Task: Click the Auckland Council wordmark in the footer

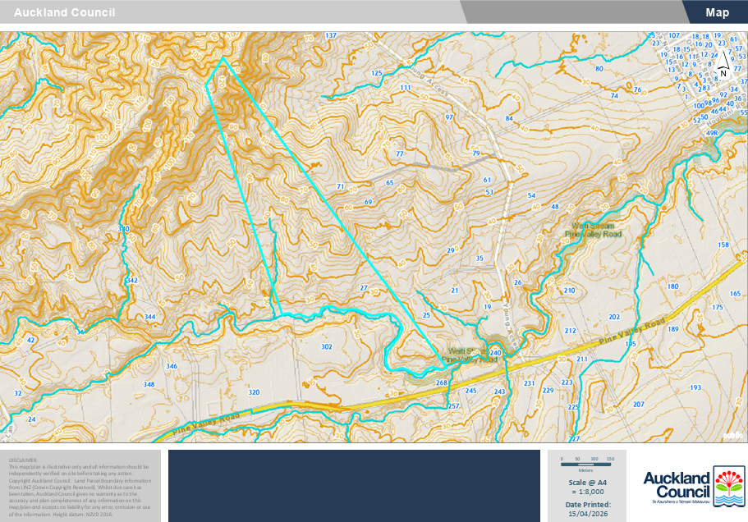Action: (x=676, y=485)
